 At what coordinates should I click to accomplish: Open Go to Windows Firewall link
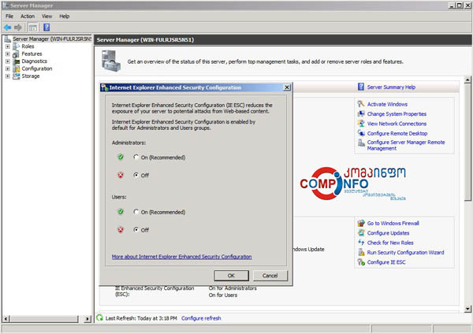(393, 224)
